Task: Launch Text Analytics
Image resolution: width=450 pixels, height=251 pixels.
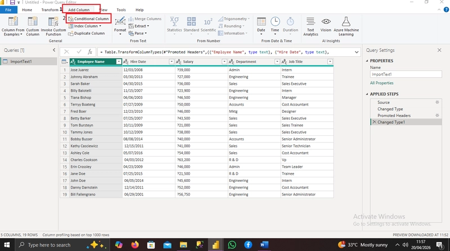Action: 310,26
